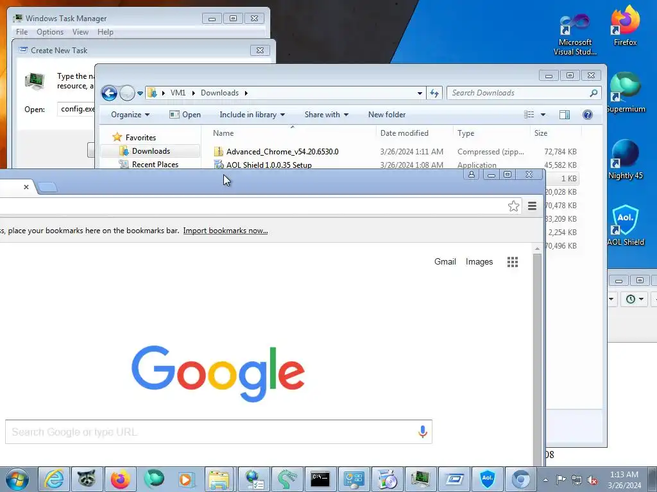The image size is (657, 492).
Task: Bookmark this page with star icon
Action: [513, 206]
